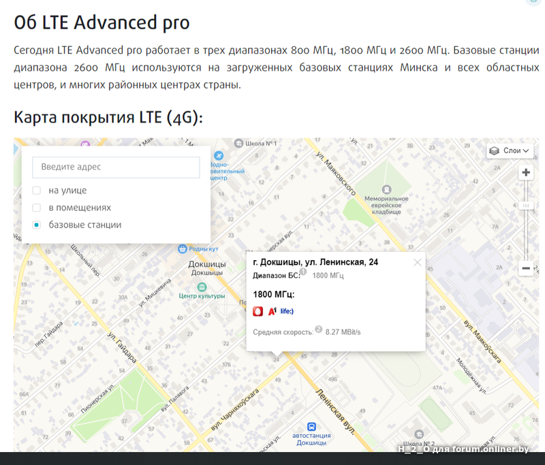Enable the 'в помещениях' coverage checkbox

[x=37, y=208]
